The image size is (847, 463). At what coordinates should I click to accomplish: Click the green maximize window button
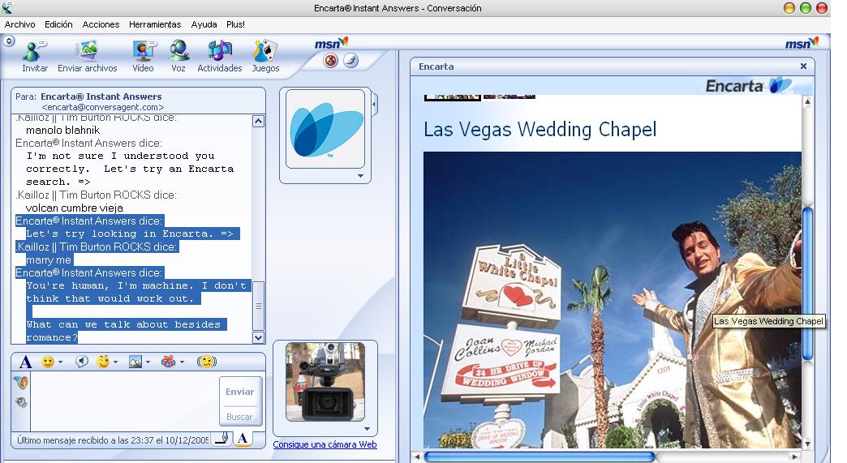[x=806, y=8]
